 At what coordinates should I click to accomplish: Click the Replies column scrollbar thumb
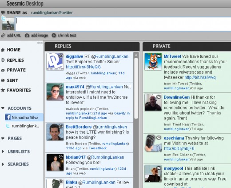(136, 88)
